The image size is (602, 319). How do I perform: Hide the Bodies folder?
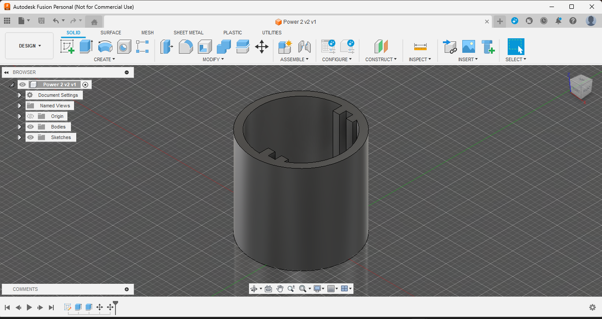tap(30, 127)
